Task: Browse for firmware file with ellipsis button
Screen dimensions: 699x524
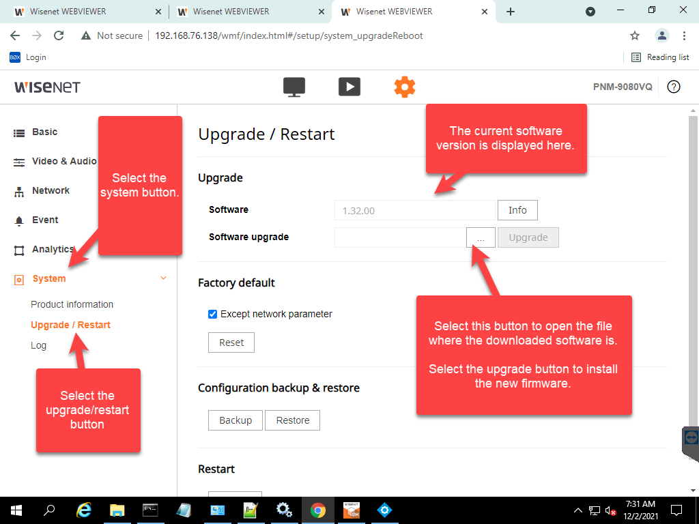Action: [x=481, y=237]
